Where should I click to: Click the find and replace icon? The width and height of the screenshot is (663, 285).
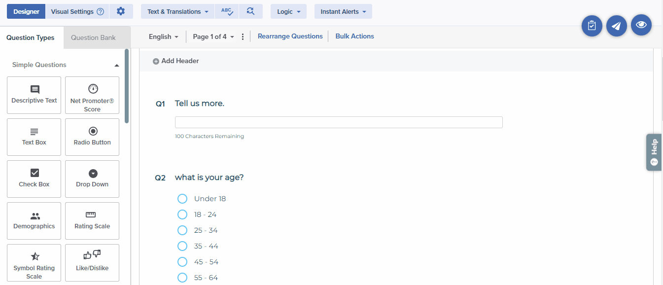click(250, 11)
